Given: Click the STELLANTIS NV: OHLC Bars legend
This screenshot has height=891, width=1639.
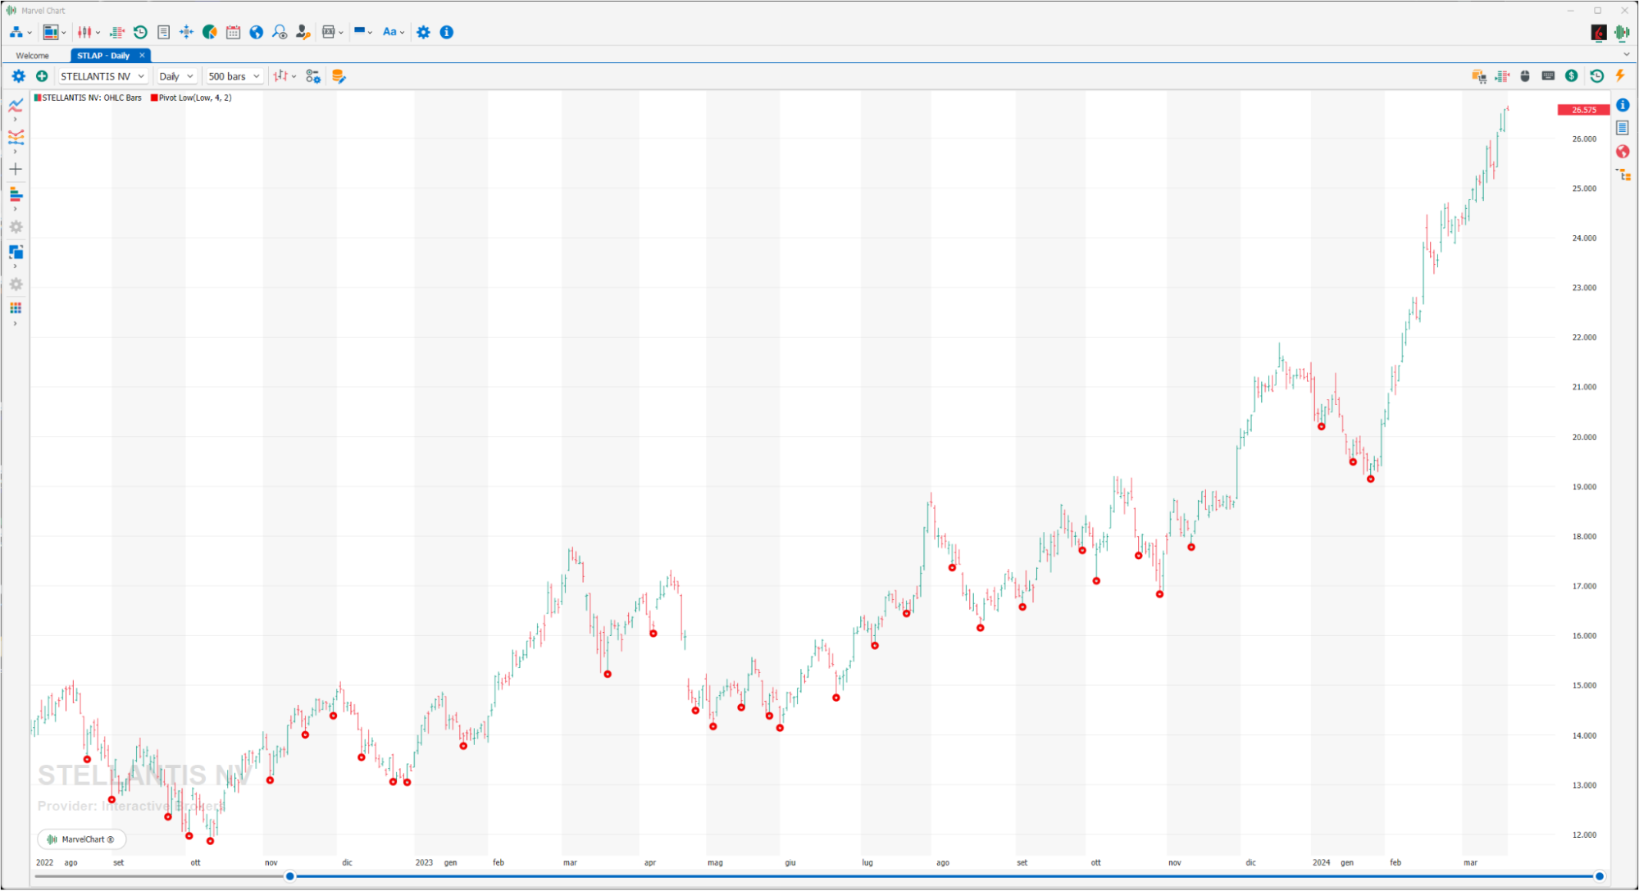Looking at the screenshot, I should pyautogui.click(x=88, y=98).
